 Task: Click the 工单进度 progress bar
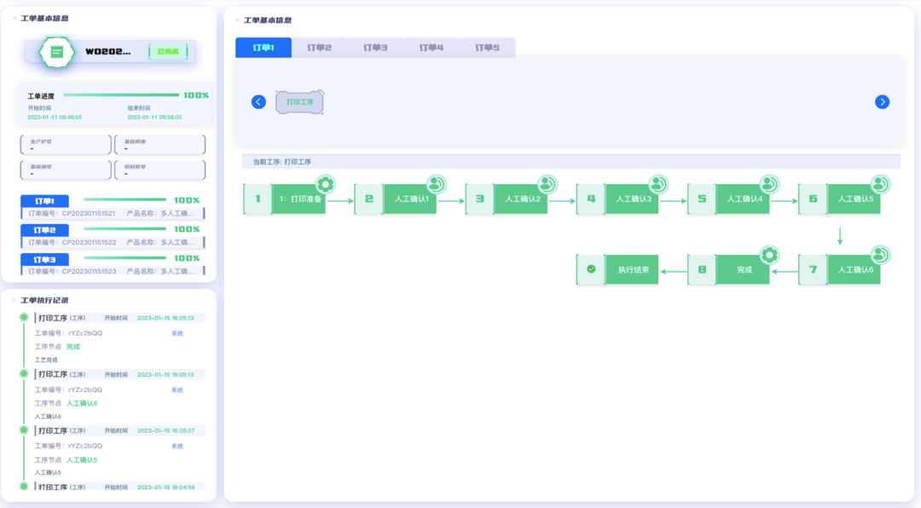(121, 95)
